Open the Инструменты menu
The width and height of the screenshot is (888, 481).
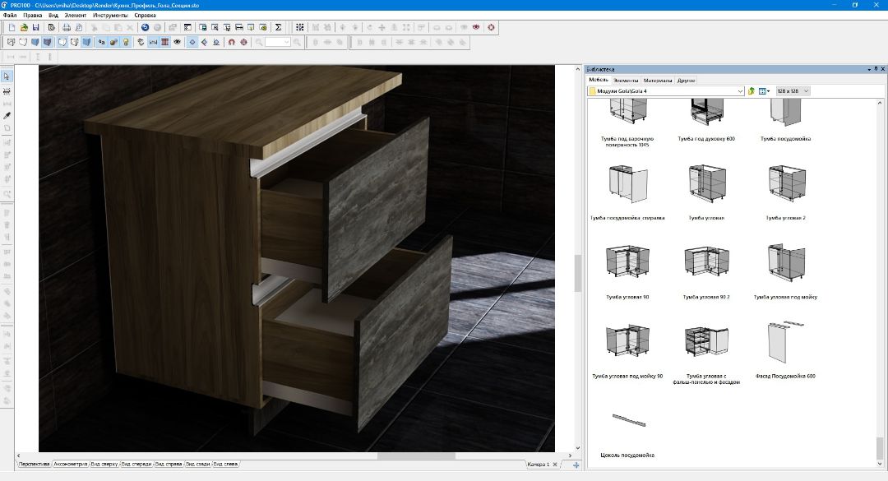coord(110,16)
